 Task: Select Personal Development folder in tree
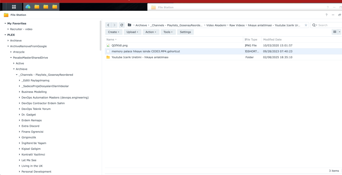[36, 172]
